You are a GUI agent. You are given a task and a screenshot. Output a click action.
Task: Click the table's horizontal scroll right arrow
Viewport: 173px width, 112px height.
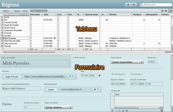169,52
